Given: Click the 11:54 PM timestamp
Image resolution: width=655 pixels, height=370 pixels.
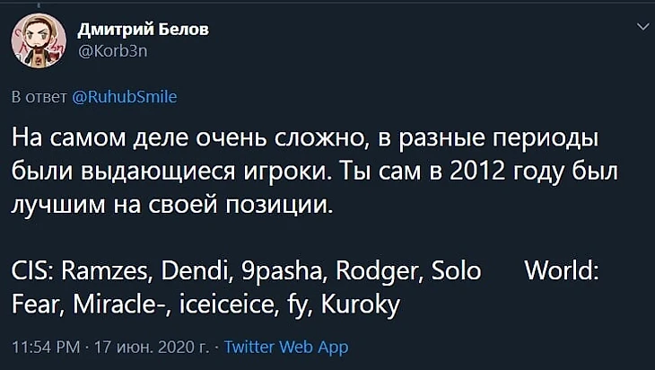Looking at the screenshot, I should [x=45, y=346].
